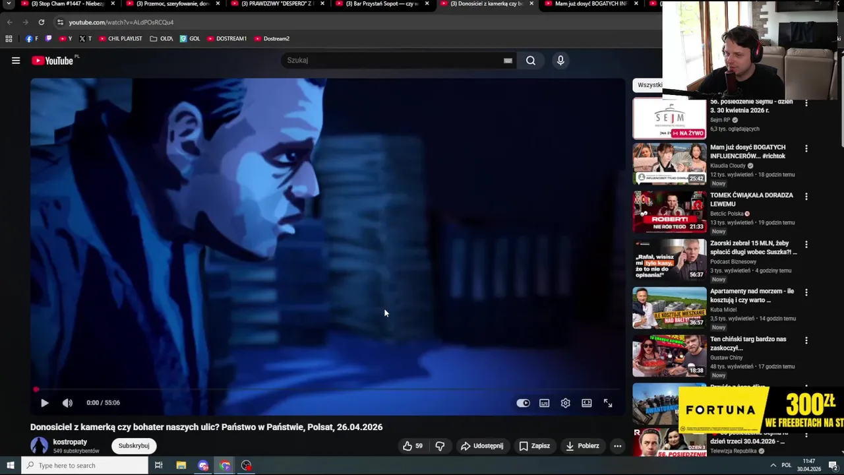Open the X T bookmark
Image resolution: width=844 pixels, height=475 pixels.
(86, 39)
